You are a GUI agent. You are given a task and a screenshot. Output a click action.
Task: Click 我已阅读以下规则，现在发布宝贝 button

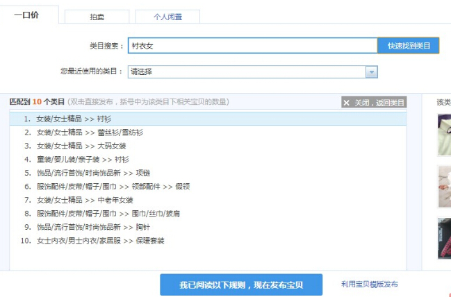coord(241,285)
